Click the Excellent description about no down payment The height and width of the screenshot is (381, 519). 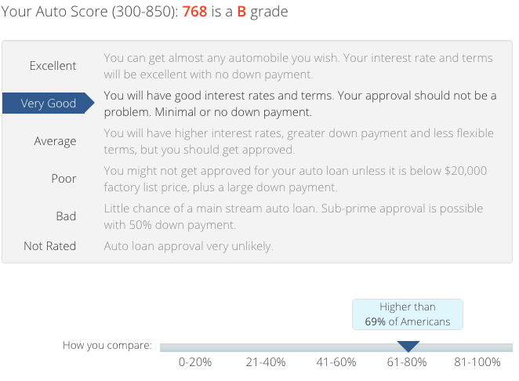(x=298, y=66)
